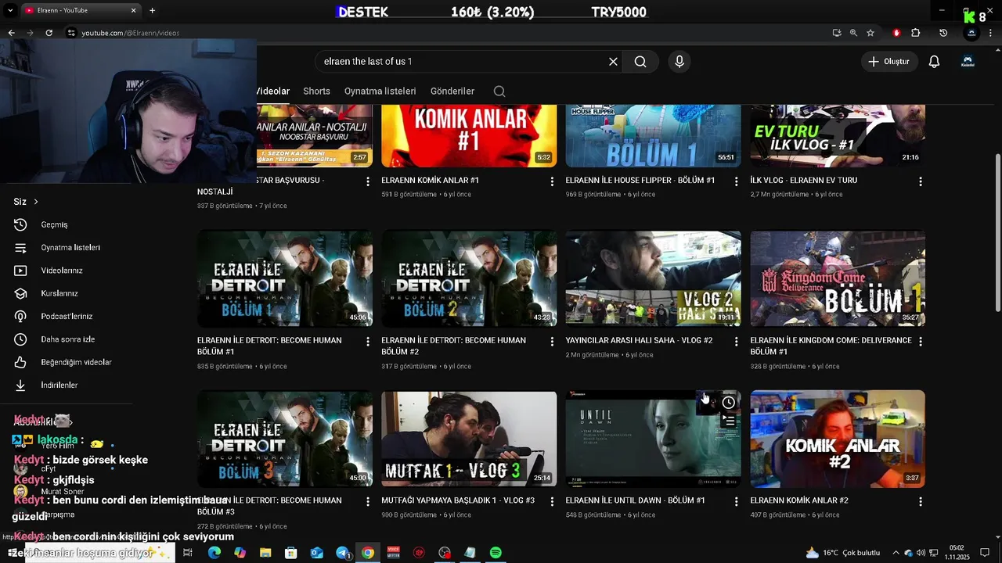1002x563 pixels.
Task: Play the KOMİK ANLAR #2 thumbnail
Action: [838, 439]
